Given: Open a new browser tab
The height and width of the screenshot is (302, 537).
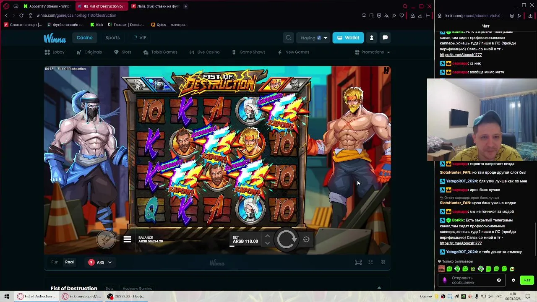Looking at the screenshot, I should coord(185,6).
